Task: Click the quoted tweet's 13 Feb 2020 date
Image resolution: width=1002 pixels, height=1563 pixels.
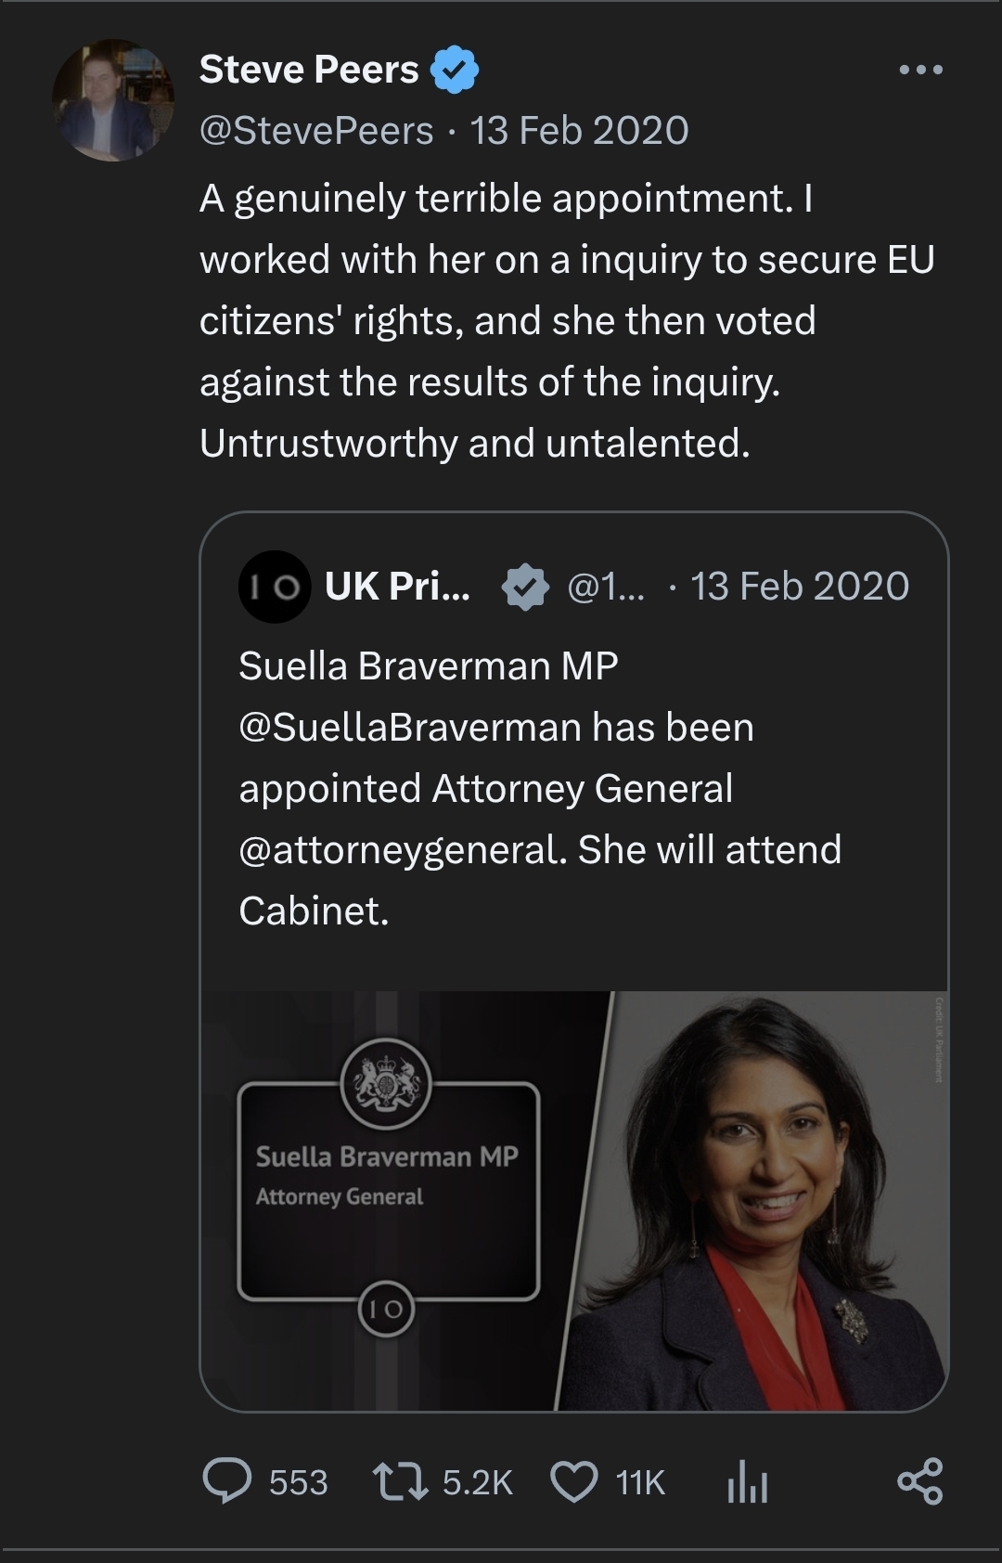Action: tap(800, 587)
